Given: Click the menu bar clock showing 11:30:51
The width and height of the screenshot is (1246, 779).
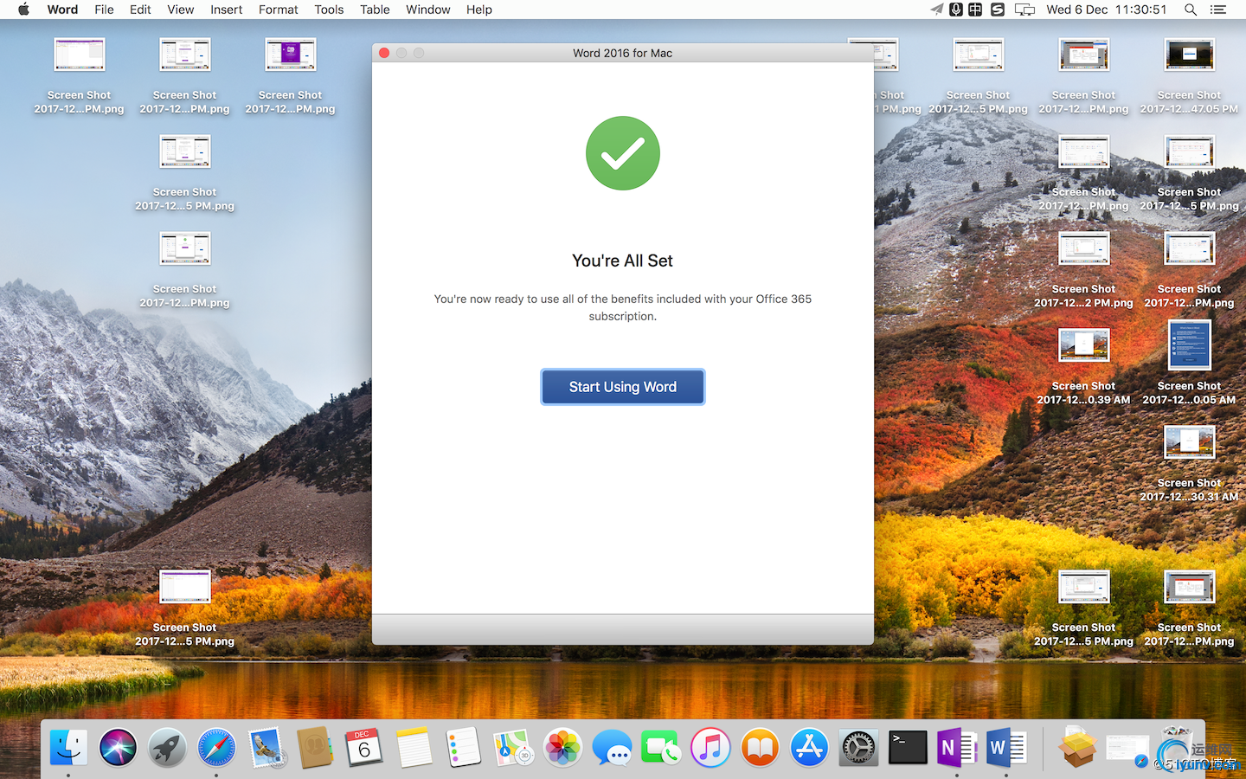Looking at the screenshot, I should click(x=1107, y=10).
